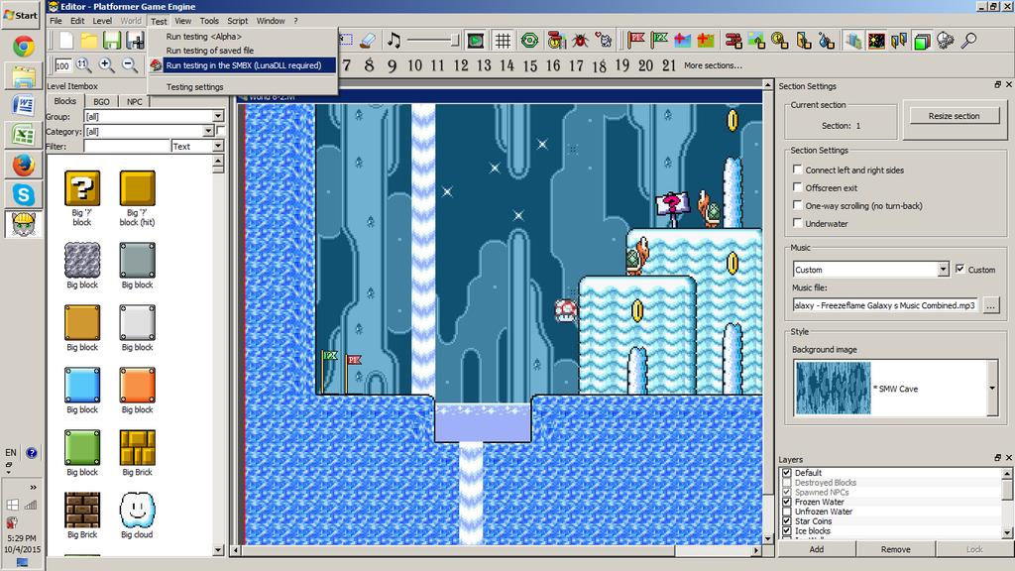1015x571 pixels.
Task: Click the green stacked squares icon
Action: click(x=922, y=42)
